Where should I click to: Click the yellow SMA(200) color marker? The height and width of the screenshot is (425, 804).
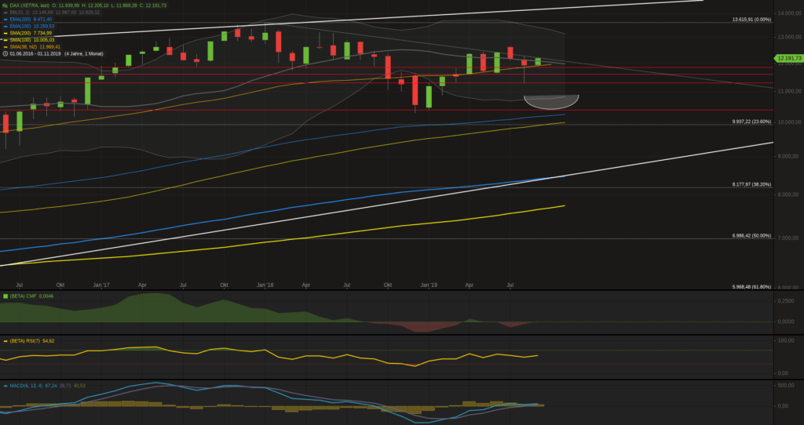pyautogui.click(x=5, y=33)
